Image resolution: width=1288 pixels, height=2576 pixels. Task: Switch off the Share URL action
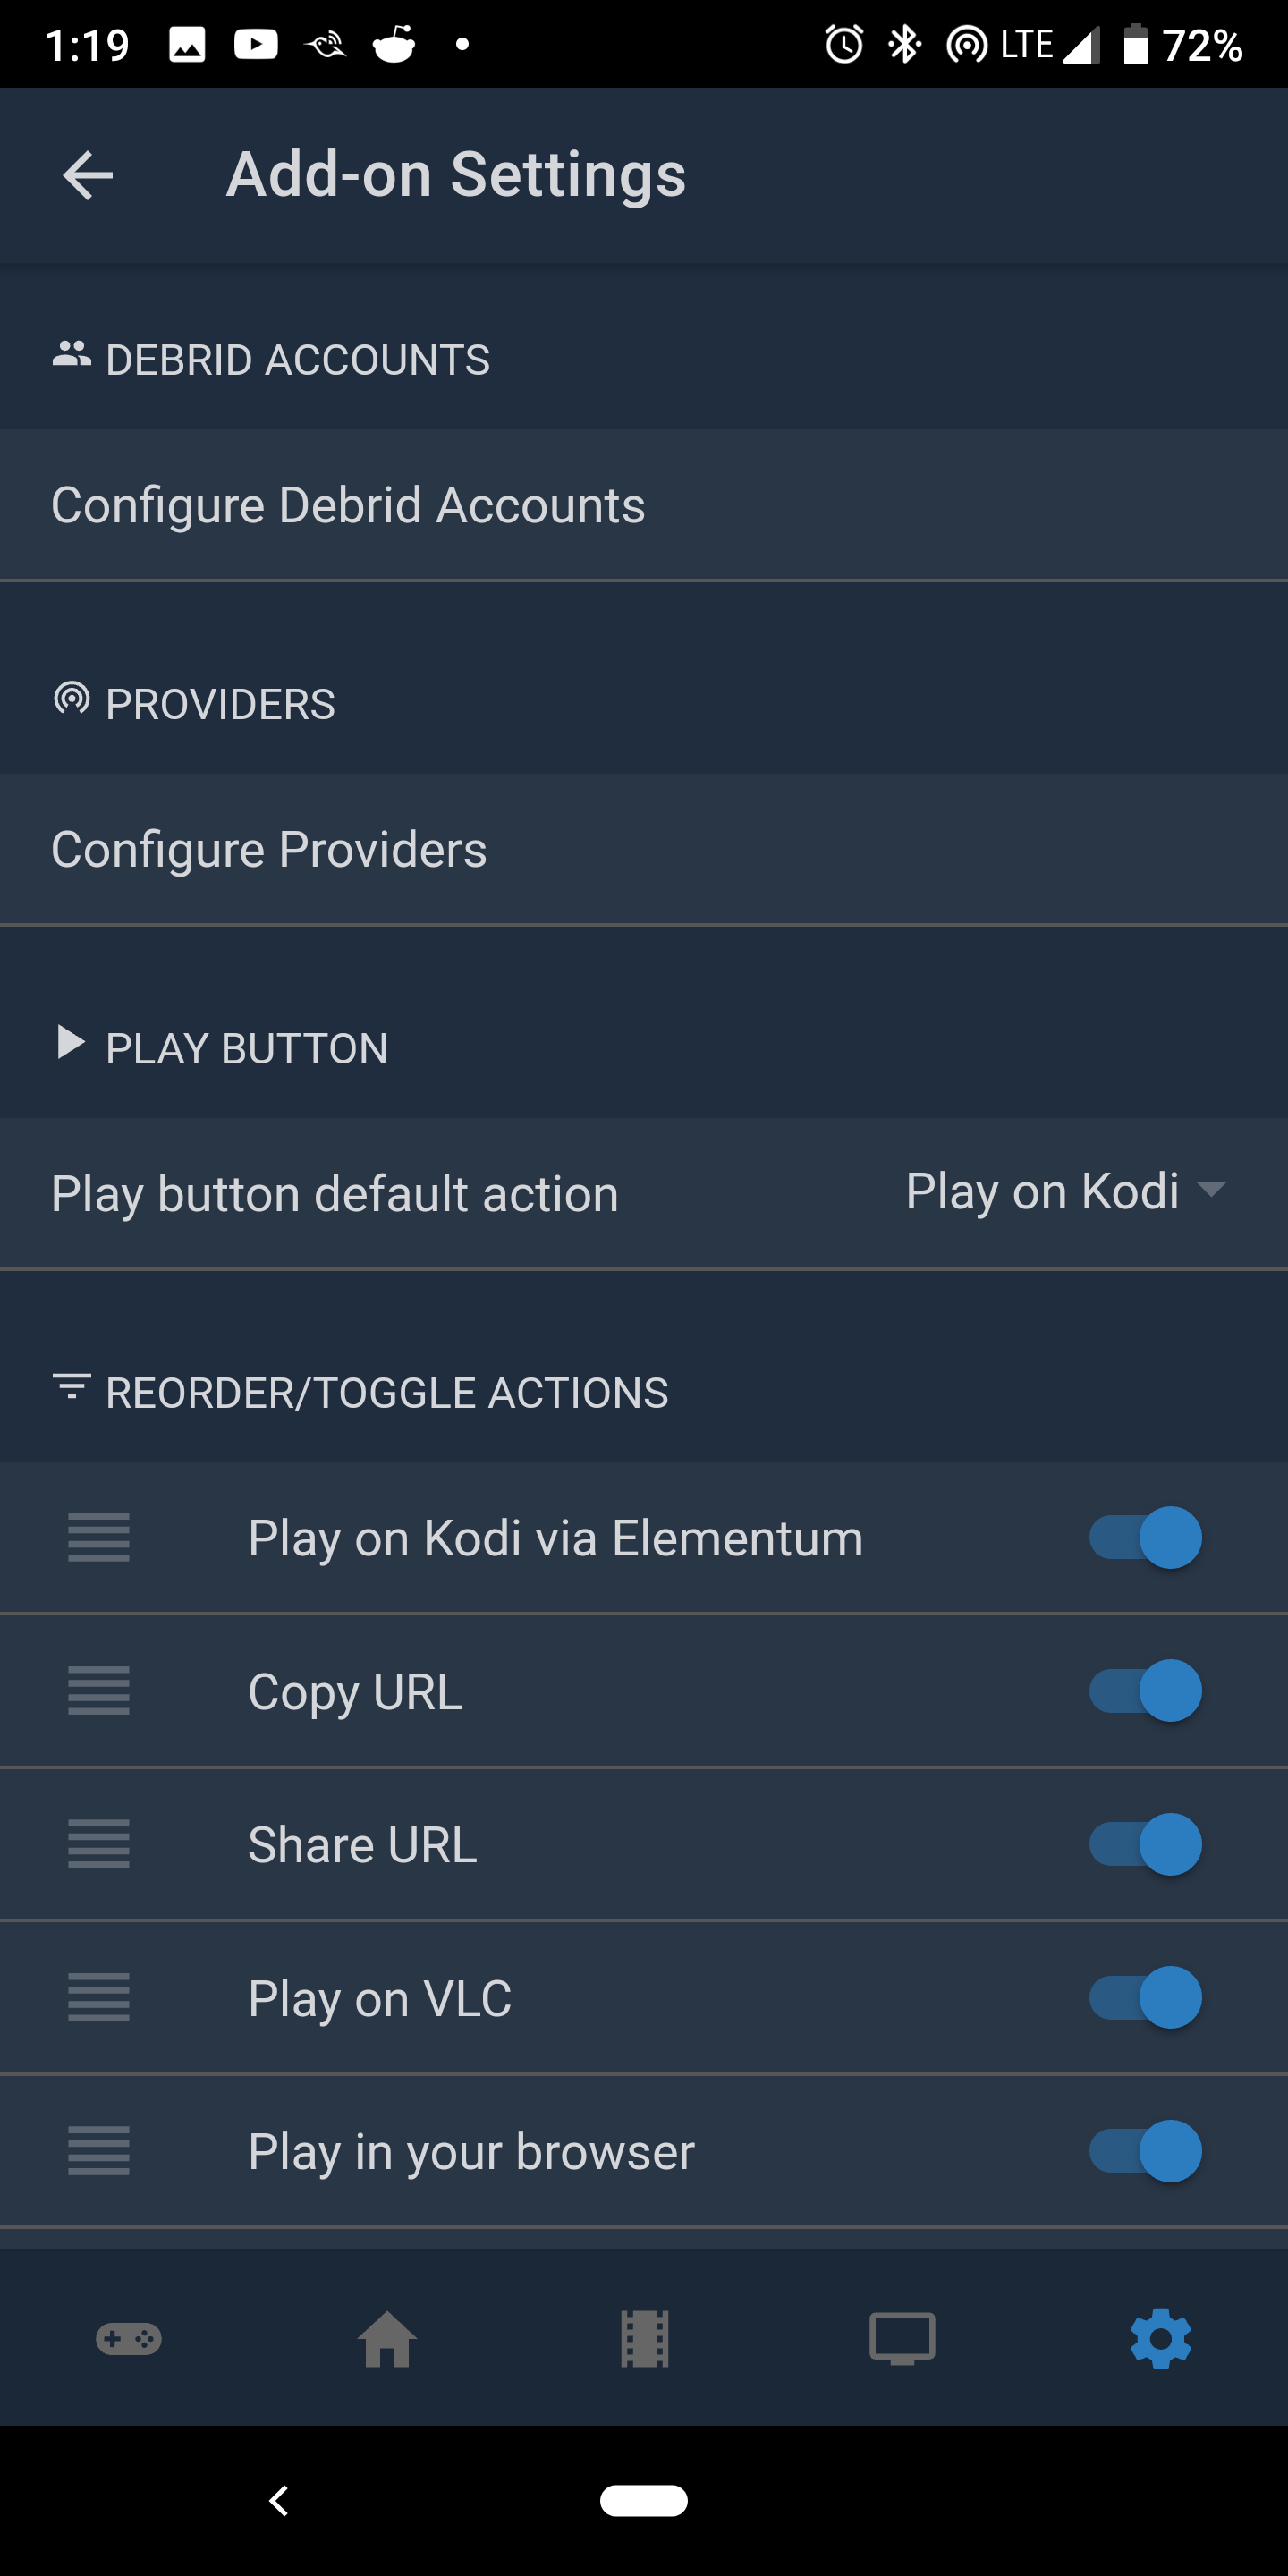coord(1145,1844)
